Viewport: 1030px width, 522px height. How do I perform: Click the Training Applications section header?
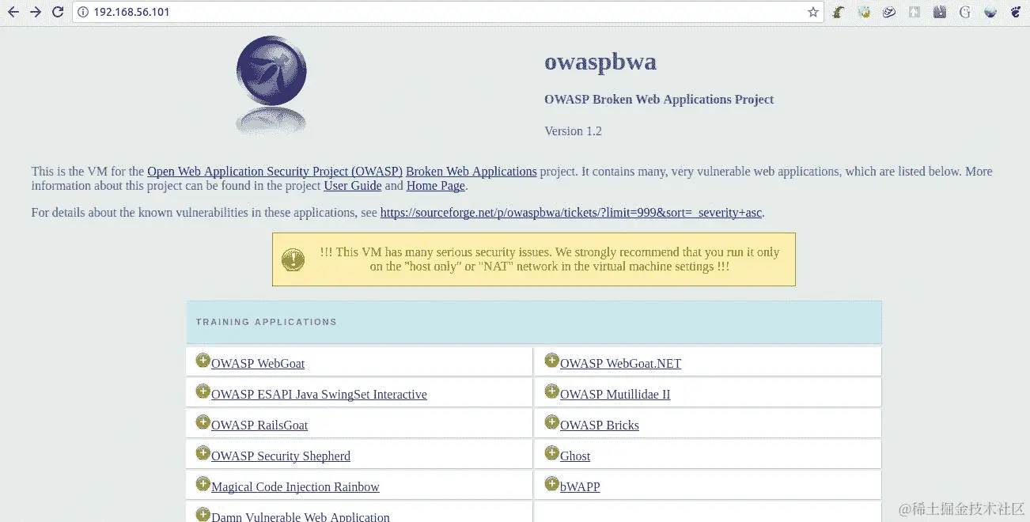tap(534, 322)
